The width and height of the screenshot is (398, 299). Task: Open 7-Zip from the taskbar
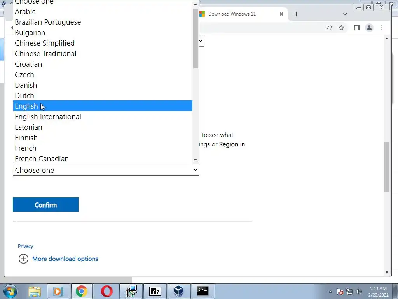point(155,291)
